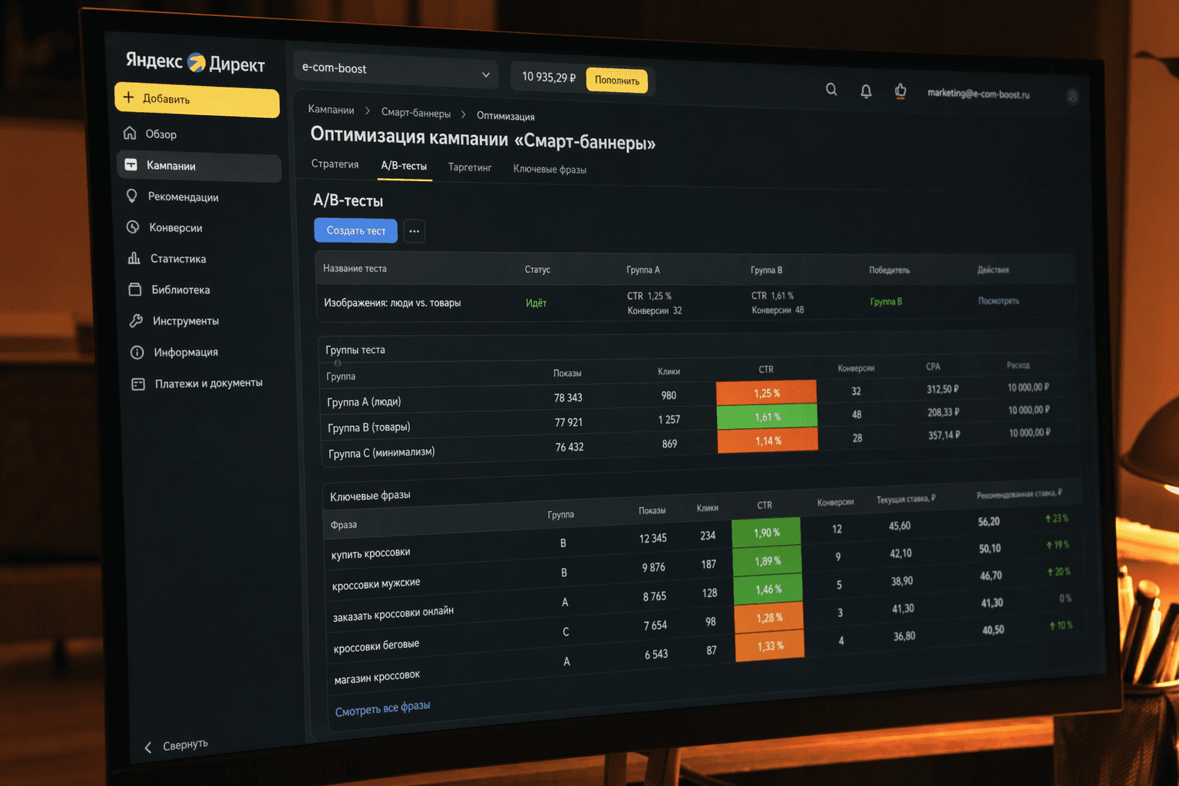Click the Смарт-баннеры breadcrumb link
This screenshot has height=786, width=1179.
pos(416,113)
